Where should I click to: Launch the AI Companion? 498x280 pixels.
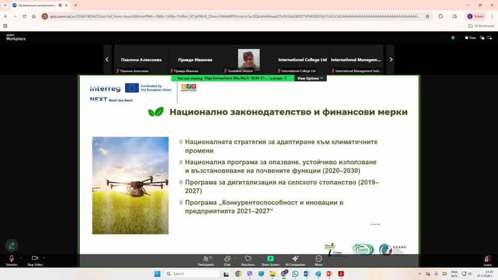295,259
